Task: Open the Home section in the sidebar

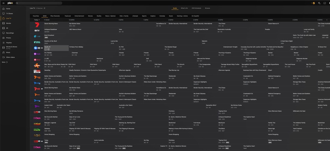Action: (6, 9)
